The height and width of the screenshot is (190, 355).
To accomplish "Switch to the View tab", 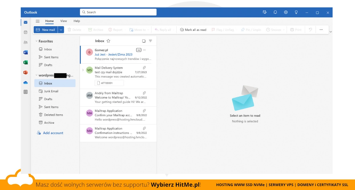I will pyautogui.click(x=64, y=21).
